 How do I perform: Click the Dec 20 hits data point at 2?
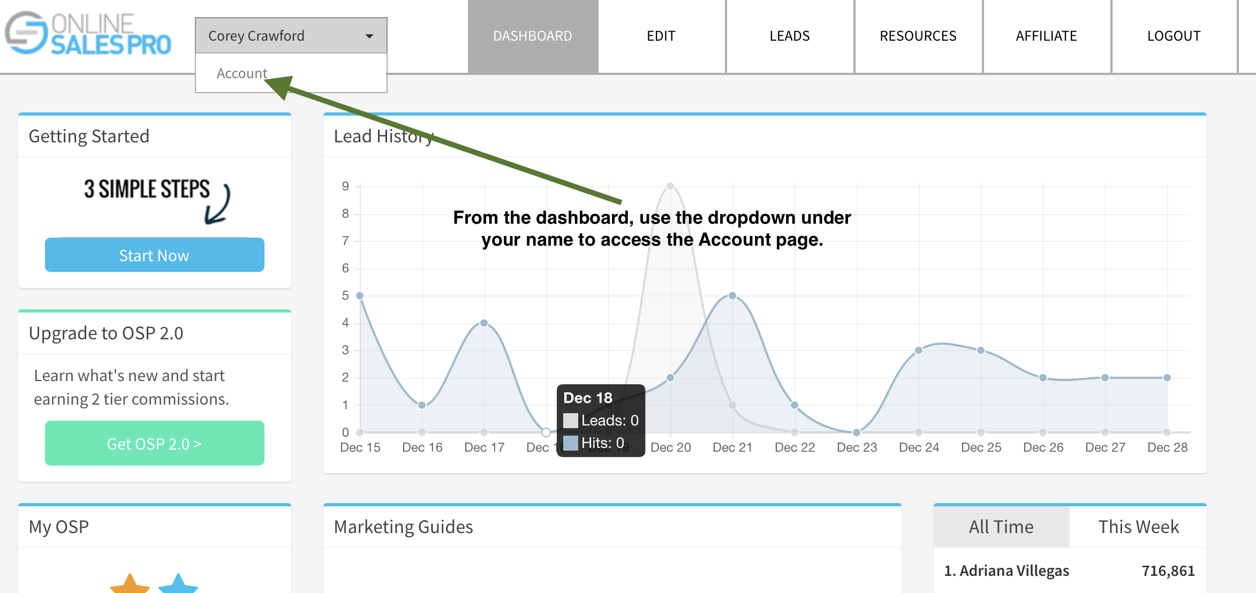click(x=670, y=377)
